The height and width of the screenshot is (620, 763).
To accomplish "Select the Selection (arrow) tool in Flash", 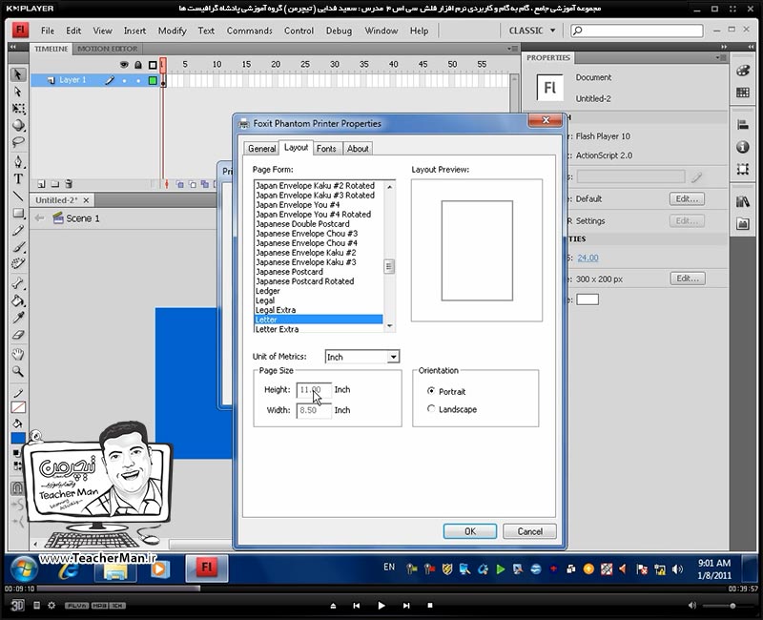I will point(18,74).
